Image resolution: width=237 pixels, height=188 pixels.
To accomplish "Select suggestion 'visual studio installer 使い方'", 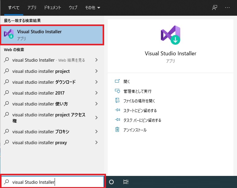I will click(52, 104).
